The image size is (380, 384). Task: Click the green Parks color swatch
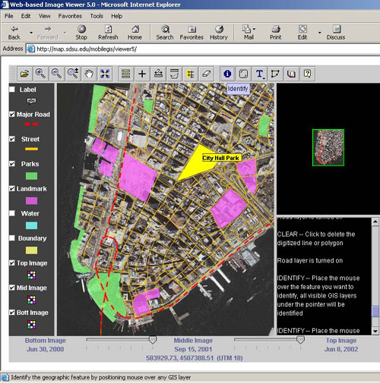point(31,176)
